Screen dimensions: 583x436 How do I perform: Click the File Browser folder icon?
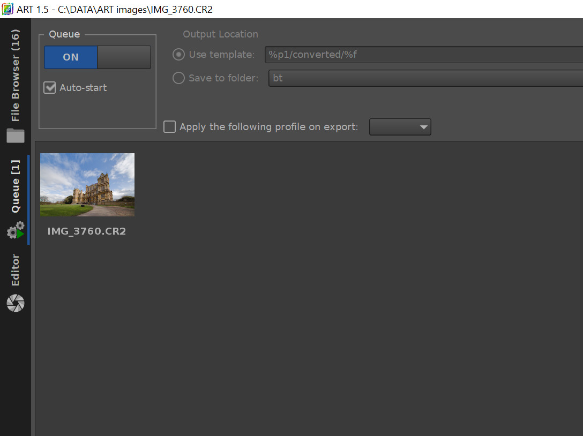[16, 136]
